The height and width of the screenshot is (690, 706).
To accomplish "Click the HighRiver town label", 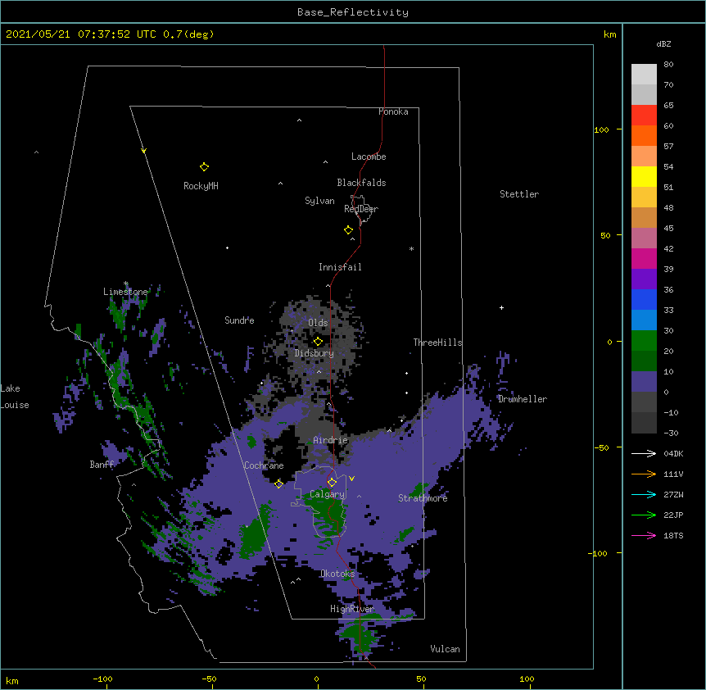I will point(352,609).
